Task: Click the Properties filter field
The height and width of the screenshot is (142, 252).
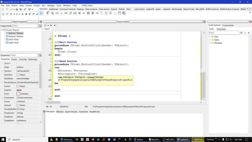Action: point(24,55)
